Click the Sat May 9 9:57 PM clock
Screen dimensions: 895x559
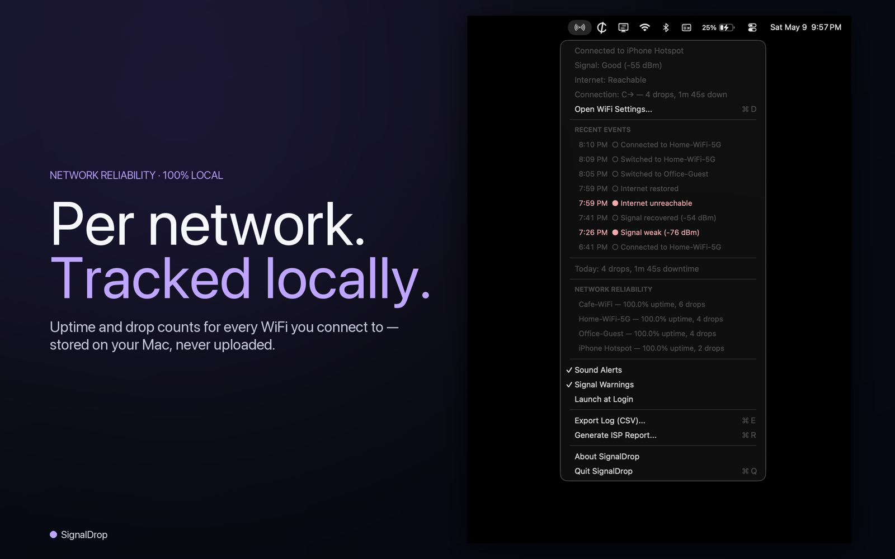[805, 27]
